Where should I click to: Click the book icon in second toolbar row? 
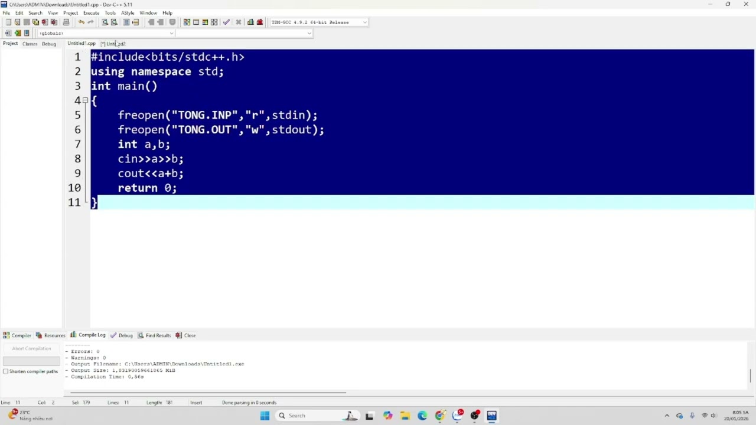[27, 33]
